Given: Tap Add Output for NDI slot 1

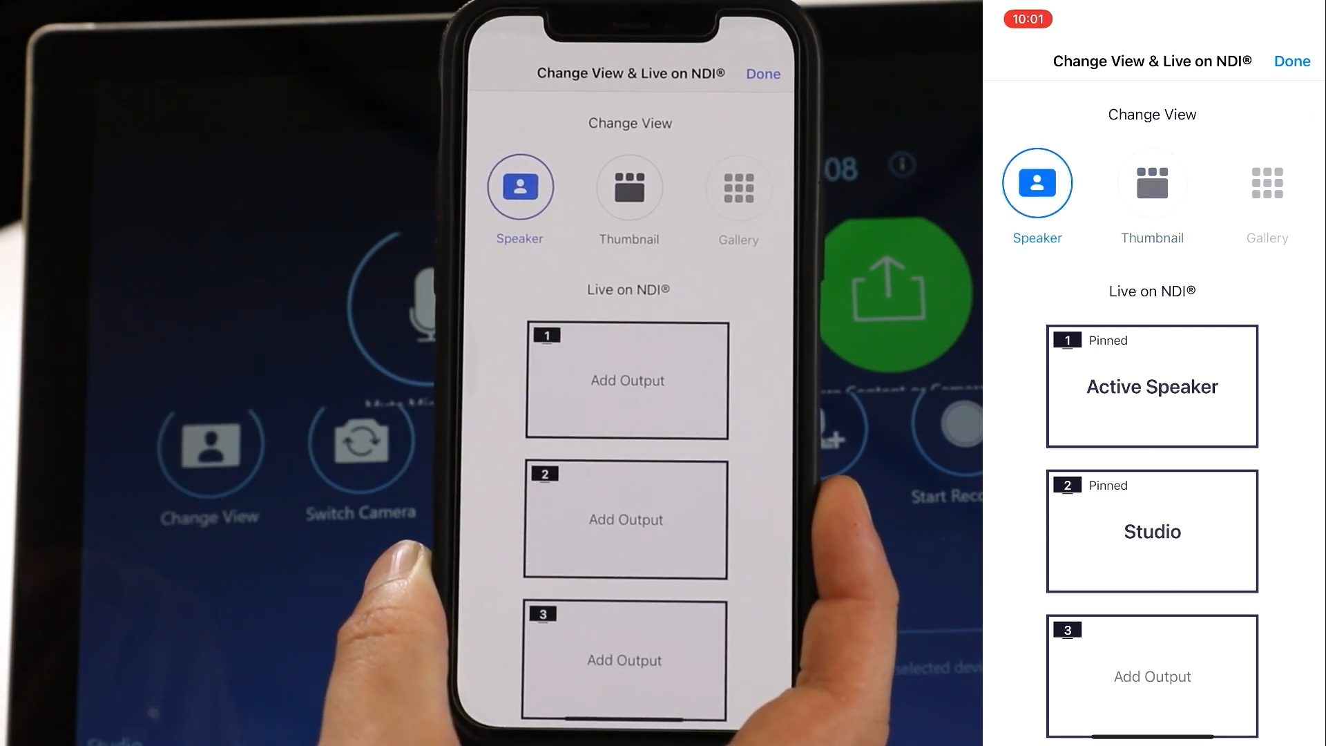Looking at the screenshot, I should coord(628,380).
